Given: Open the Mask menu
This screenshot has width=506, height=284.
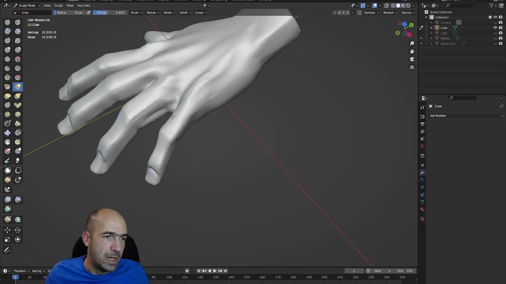Looking at the screenshot, I should (x=70, y=6).
